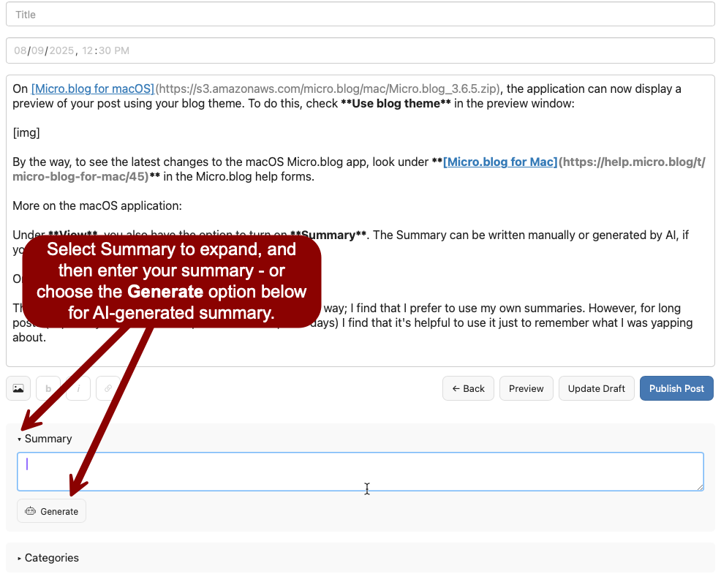Expand the Categories section
This screenshot has height=574, width=721.
click(x=48, y=558)
